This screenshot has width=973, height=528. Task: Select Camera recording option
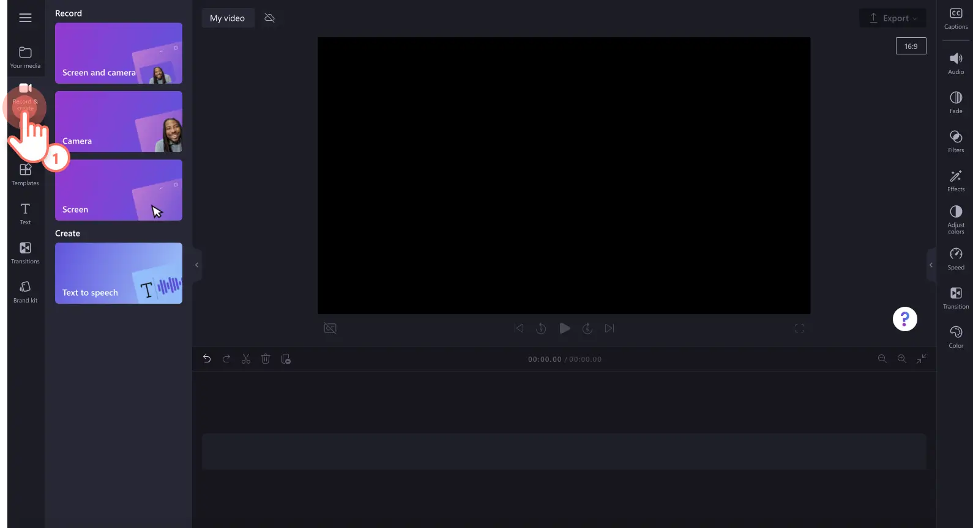[119, 122]
